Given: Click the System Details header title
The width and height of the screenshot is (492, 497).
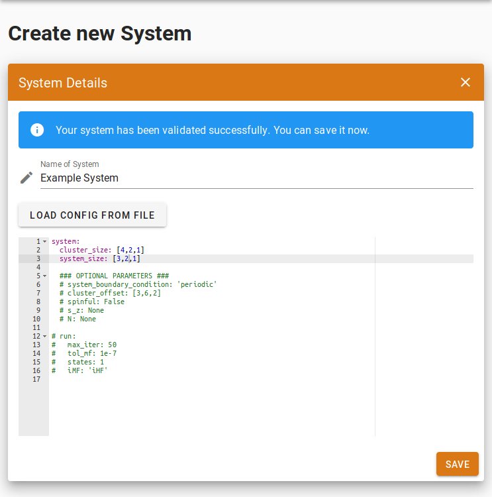Looking at the screenshot, I should click(63, 83).
